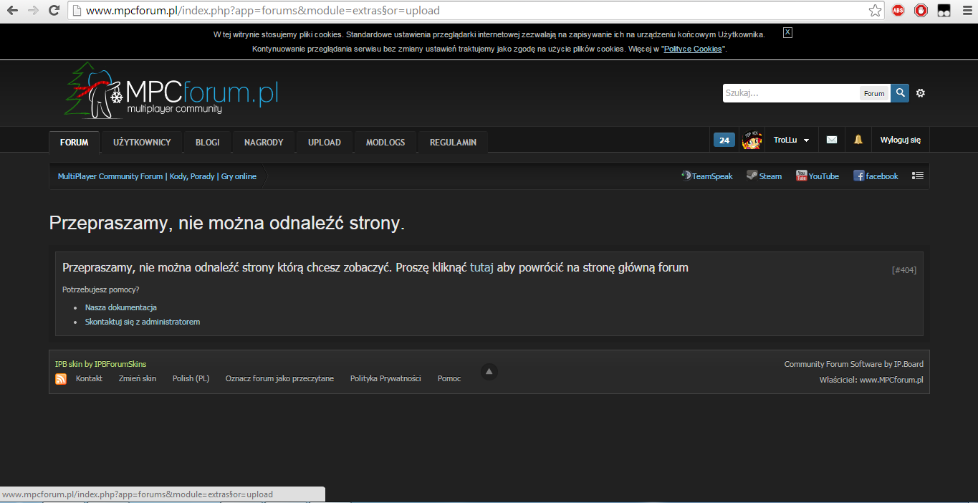The height and width of the screenshot is (503, 978).
Task: Click the www.MPCforum.pl owner link
Action: pos(891,380)
